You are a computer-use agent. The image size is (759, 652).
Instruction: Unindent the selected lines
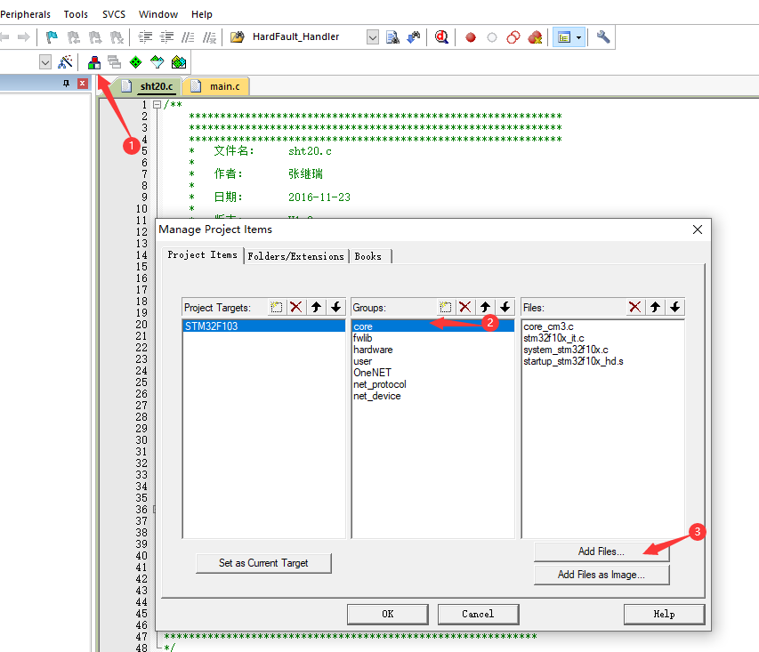pyautogui.click(x=166, y=36)
